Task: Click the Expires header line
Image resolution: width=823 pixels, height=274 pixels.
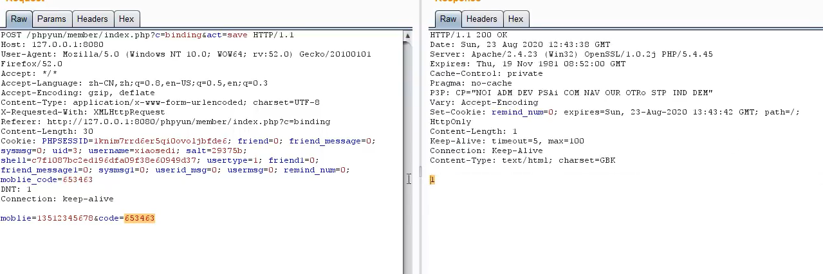Action: [x=528, y=64]
